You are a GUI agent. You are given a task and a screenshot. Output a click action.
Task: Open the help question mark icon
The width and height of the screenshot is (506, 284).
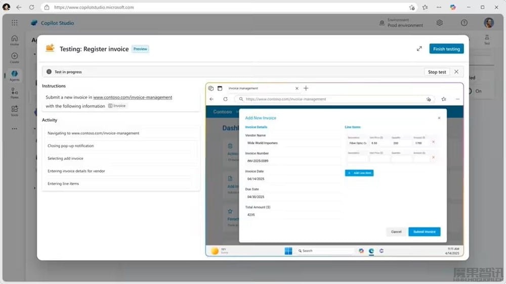coord(464,23)
